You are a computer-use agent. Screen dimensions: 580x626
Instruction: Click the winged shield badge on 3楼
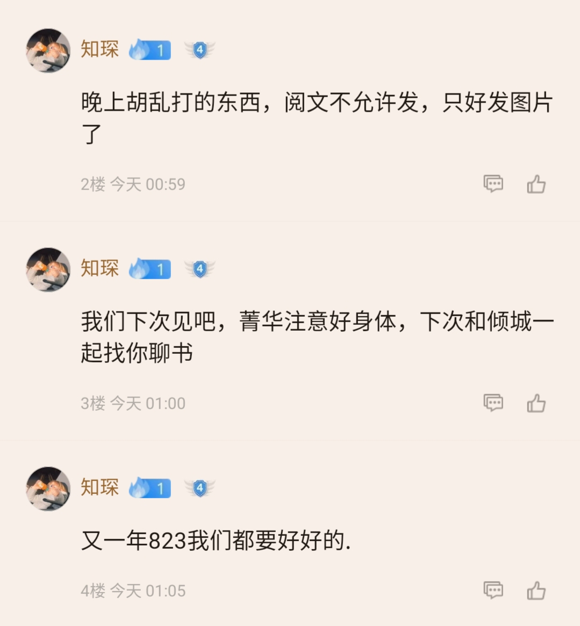point(200,269)
